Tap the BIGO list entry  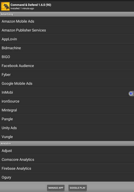67,57
